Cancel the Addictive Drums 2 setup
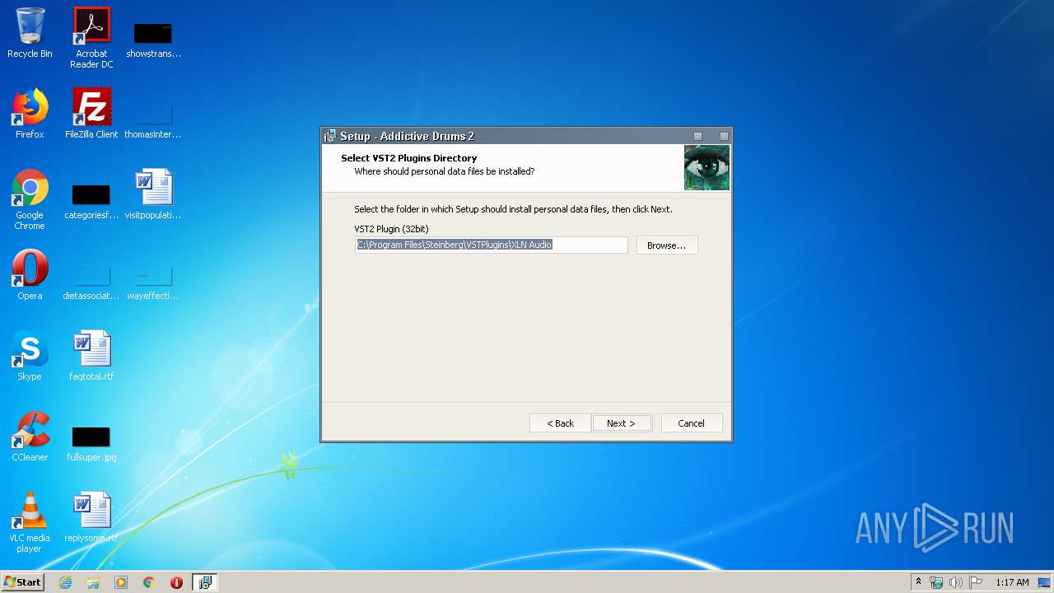 (x=692, y=423)
